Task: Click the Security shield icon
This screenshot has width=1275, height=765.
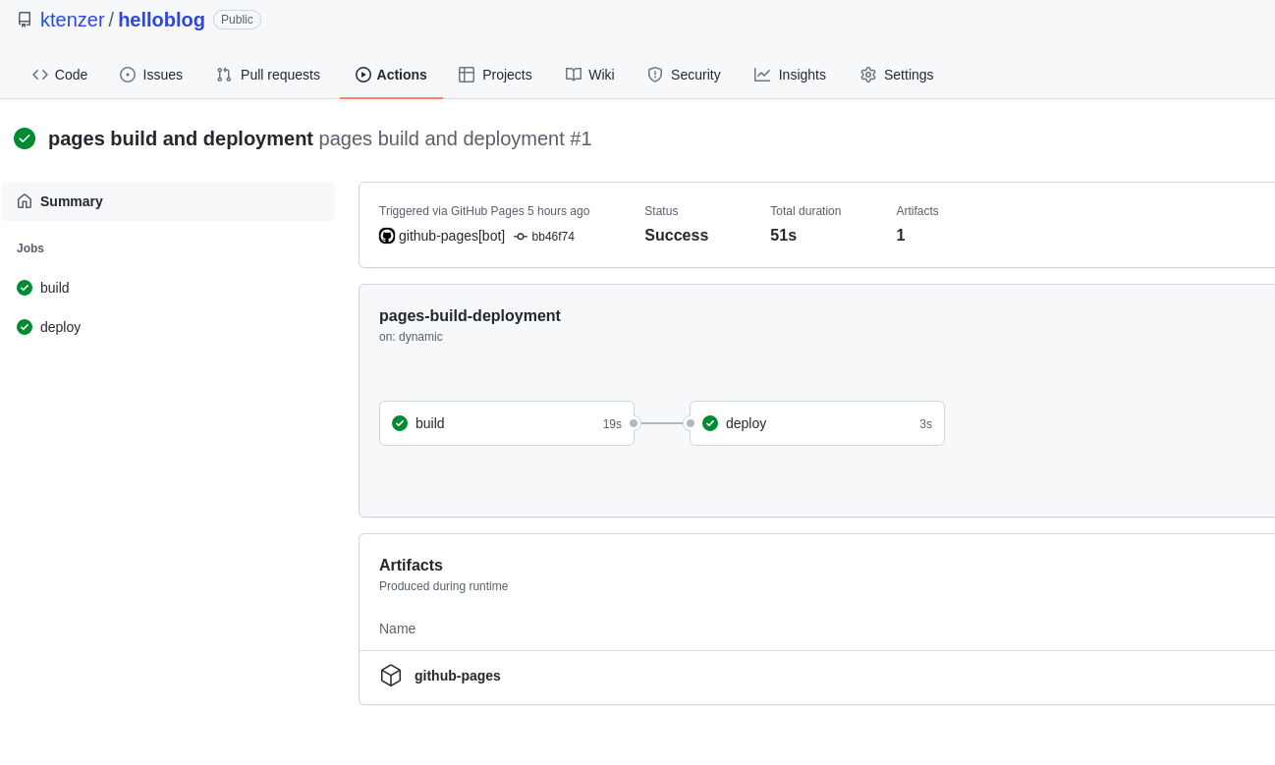Action: click(655, 75)
